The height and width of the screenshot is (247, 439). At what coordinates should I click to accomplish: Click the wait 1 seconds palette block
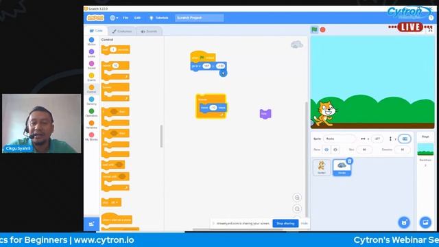(x=116, y=49)
